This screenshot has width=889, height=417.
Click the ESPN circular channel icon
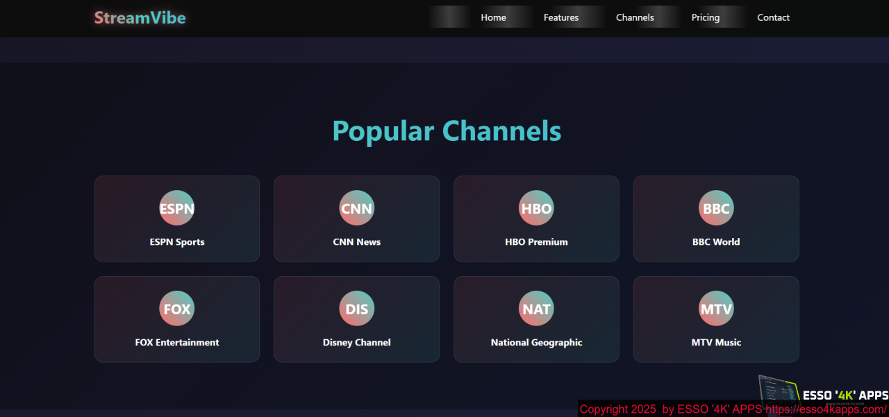pos(177,208)
